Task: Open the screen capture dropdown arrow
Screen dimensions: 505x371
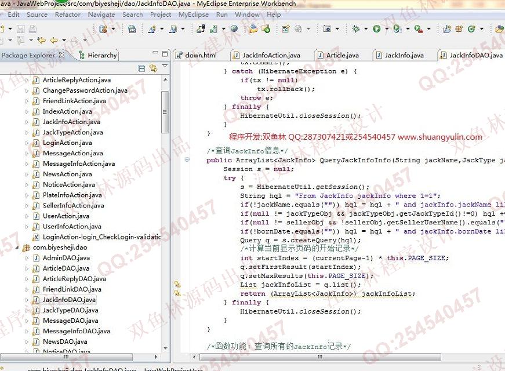Action: pos(337,29)
